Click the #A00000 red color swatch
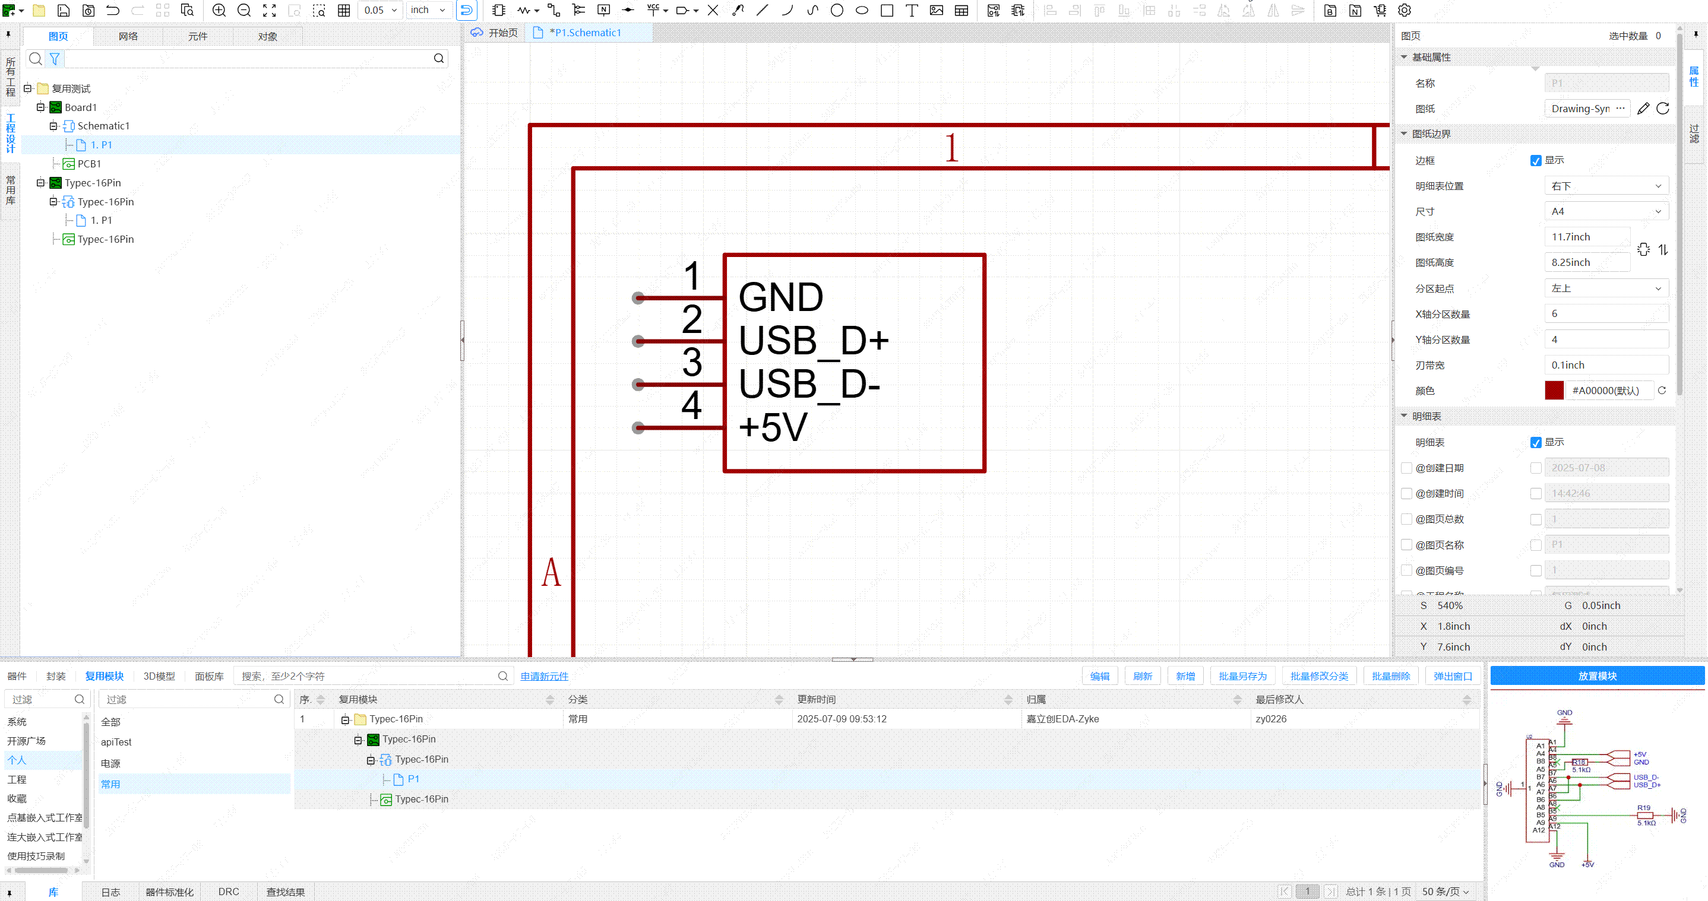Screen dimensions: 1708x901 coord(1554,390)
